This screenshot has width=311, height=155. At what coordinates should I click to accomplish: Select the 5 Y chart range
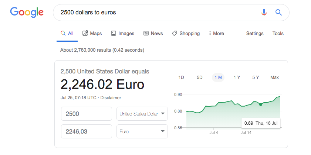coord(256,77)
